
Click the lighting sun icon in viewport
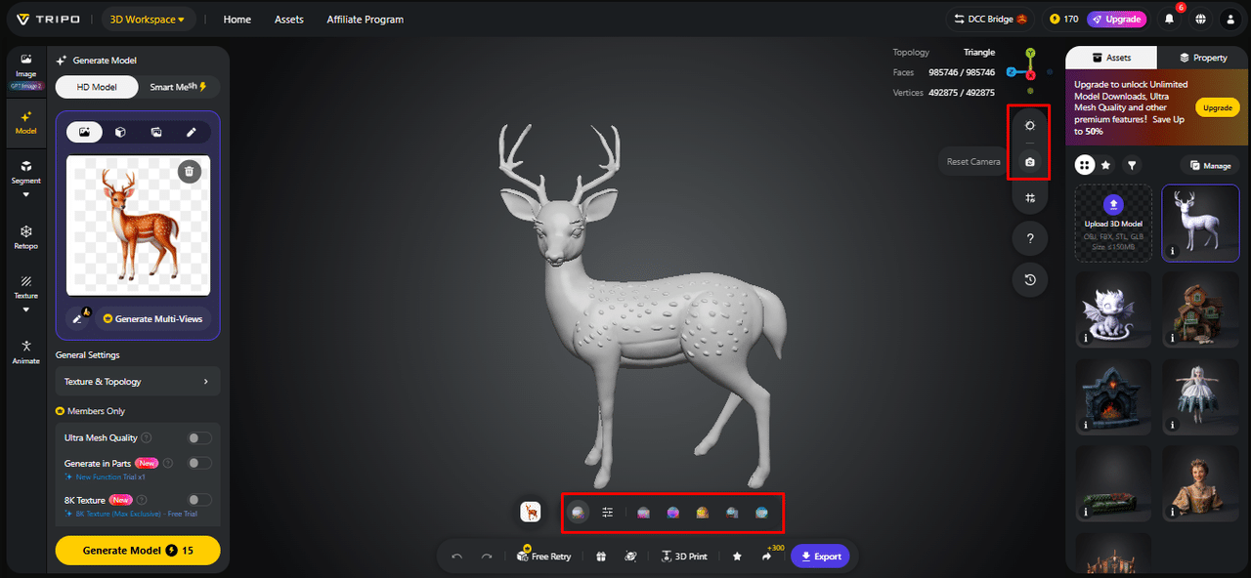tap(1029, 126)
